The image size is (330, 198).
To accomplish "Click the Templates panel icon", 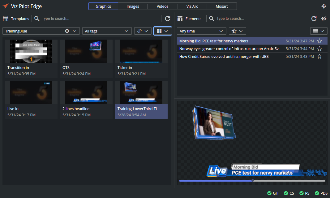I will (x=6, y=19).
